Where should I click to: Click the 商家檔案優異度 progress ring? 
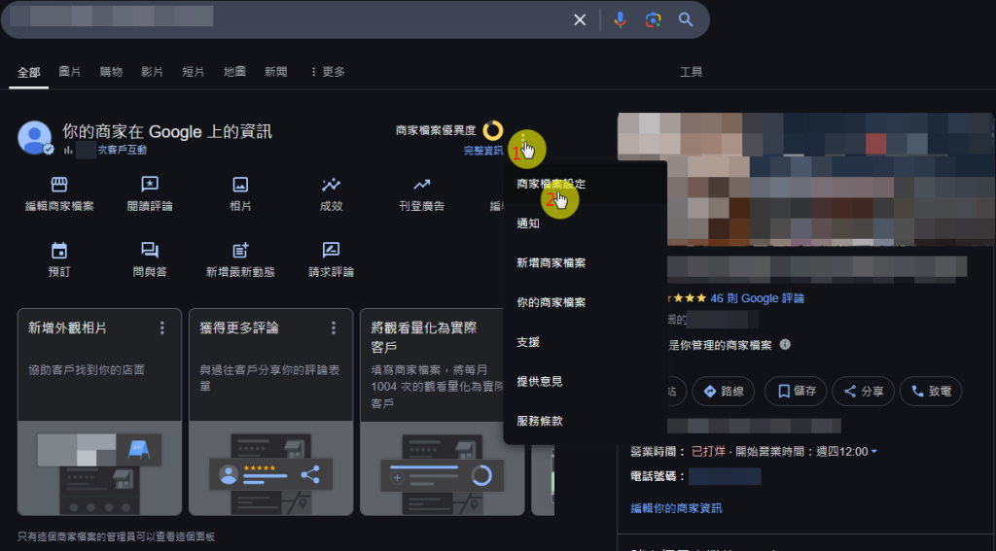(493, 130)
